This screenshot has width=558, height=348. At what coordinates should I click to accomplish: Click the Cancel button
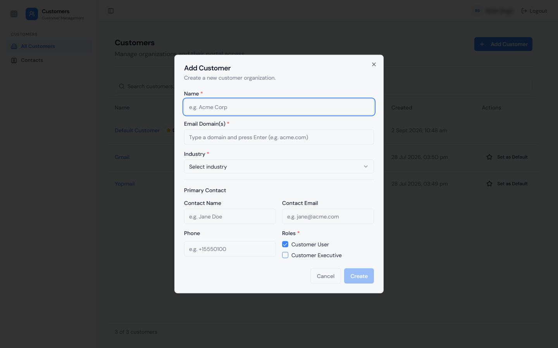pyautogui.click(x=325, y=276)
